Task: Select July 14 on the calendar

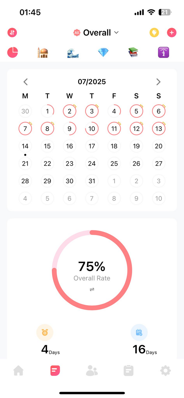Action: 25,146
